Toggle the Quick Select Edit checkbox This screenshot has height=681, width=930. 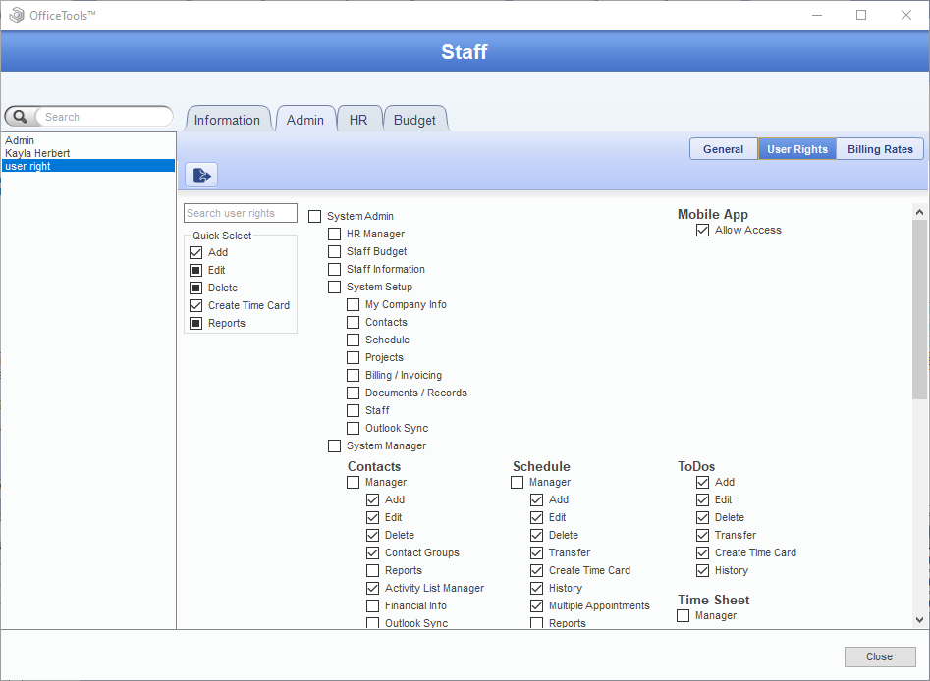(x=195, y=270)
